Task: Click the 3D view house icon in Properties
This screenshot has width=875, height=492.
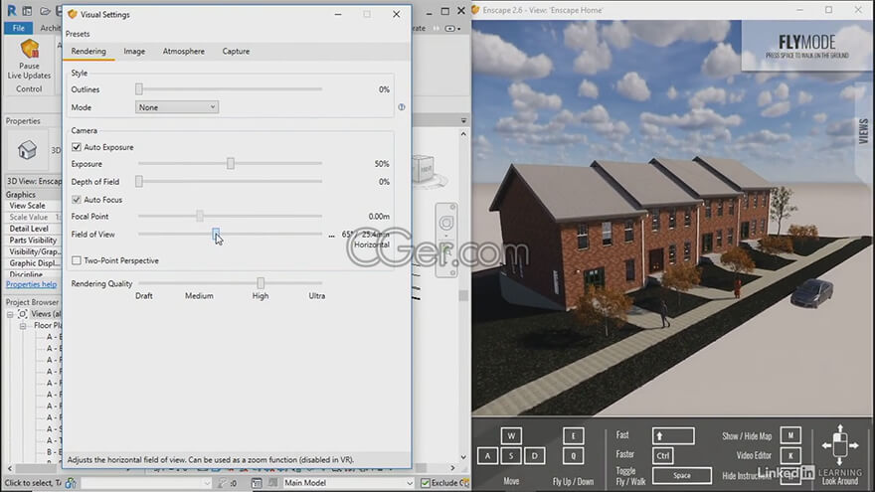Action: [x=27, y=149]
